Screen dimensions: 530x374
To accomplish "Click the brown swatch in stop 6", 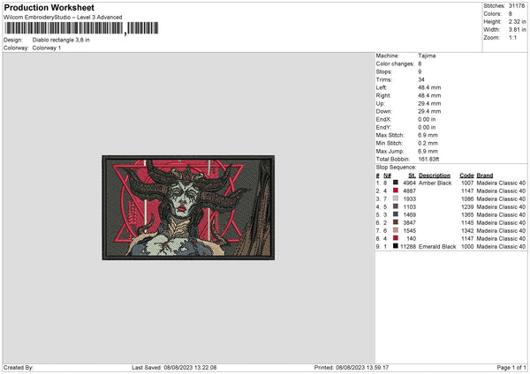I will (396, 222).
